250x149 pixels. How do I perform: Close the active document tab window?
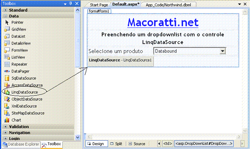click(x=245, y=4)
